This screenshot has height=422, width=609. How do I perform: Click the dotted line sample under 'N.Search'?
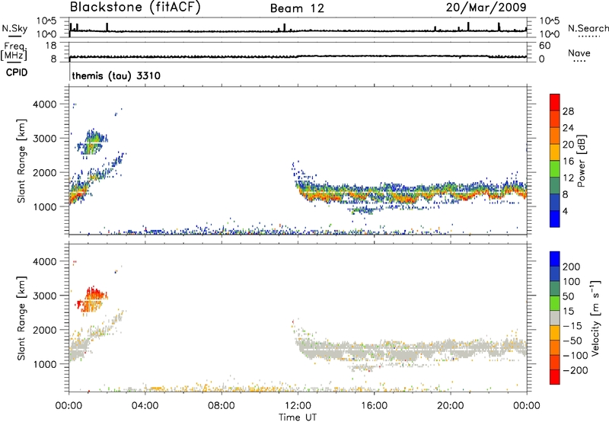(589, 37)
